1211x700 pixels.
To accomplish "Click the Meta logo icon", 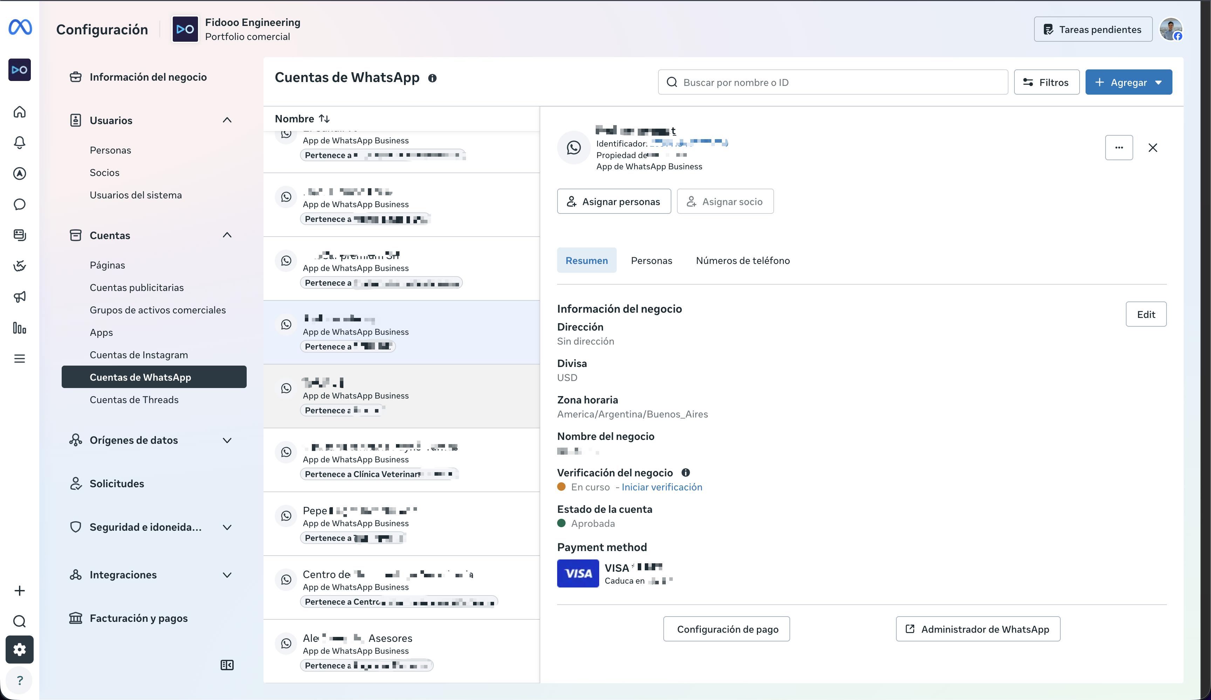I will (20, 27).
